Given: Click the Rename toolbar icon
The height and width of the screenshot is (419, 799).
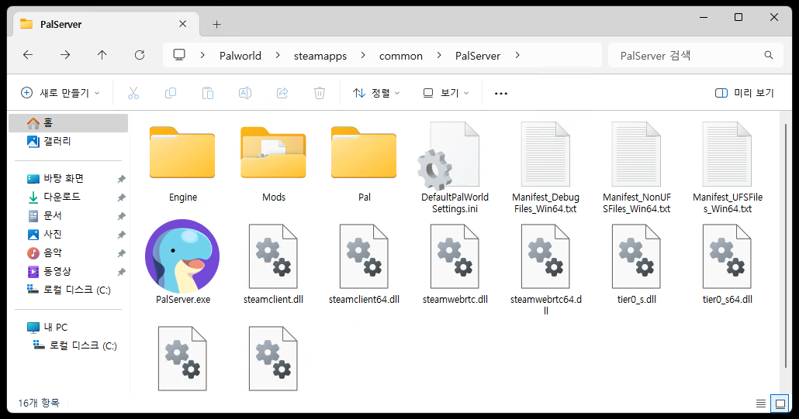Looking at the screenshot, I should pos(245,93).
